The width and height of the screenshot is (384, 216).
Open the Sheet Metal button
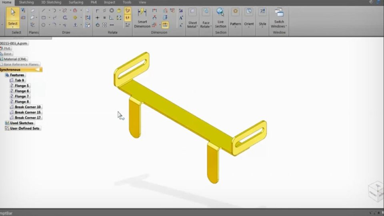(192, 18)
